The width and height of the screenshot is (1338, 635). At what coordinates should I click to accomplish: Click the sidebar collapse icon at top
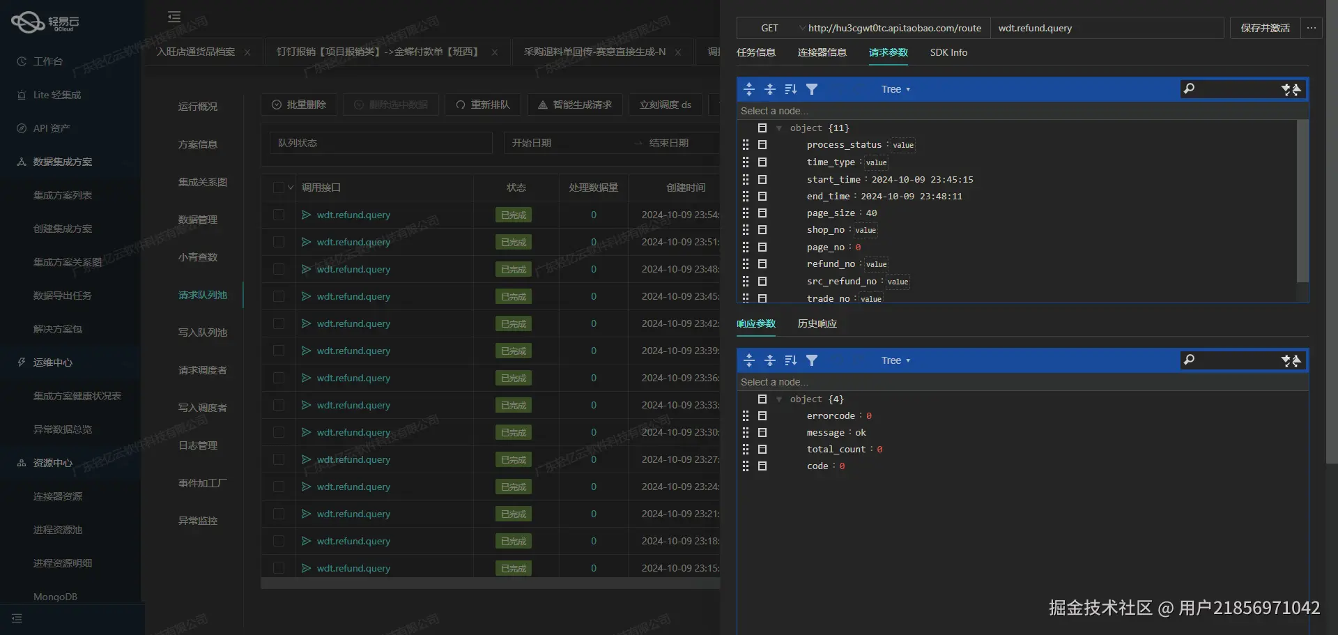174,17
